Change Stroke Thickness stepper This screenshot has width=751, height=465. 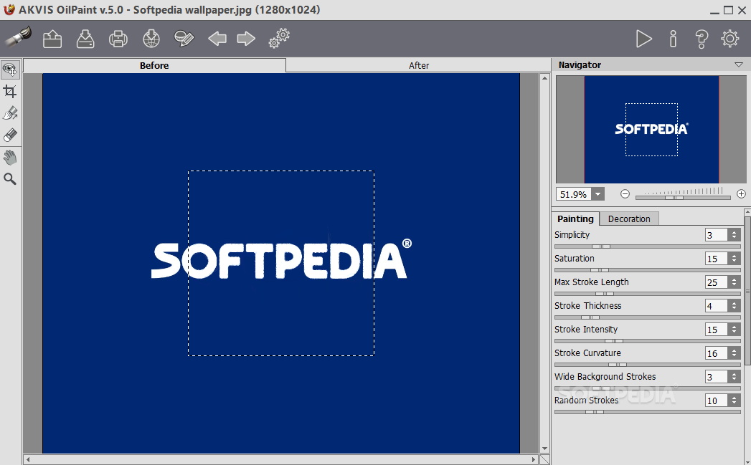(x=734, y=306)
